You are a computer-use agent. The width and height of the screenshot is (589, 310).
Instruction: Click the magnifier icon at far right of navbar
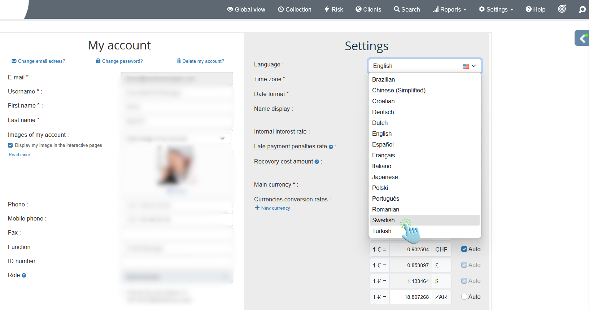[582, 10]
